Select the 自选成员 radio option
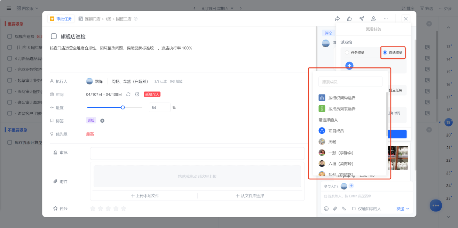This screenshot has width=458, height=228. point(385,52)
